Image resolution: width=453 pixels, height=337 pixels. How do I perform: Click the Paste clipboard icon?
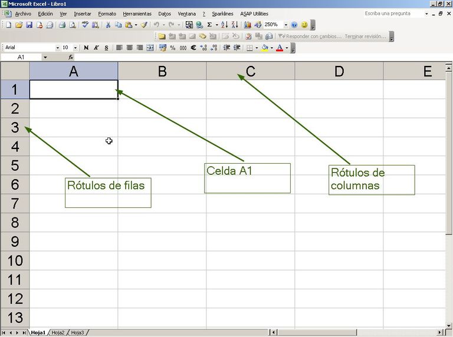[129, 25]
